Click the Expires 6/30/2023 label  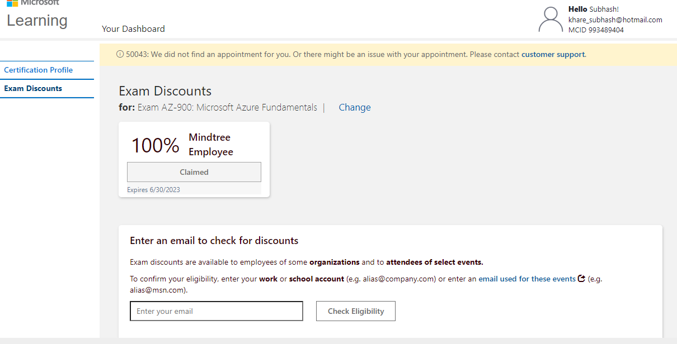[x=153, y=190]
